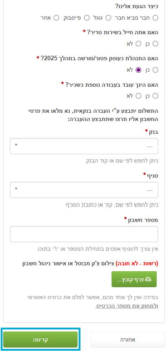Select 'כן' for עוסק פטור/מורשה 2025 question
Viewport: 168px width, 353px height.
tap(155, 70)
